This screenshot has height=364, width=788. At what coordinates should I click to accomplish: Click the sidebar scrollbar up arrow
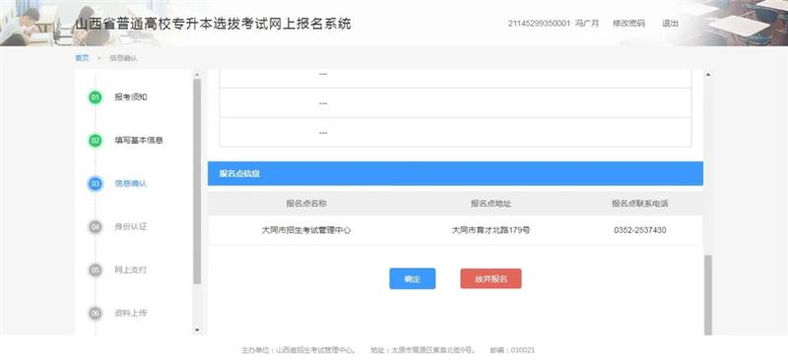point(196,75)
